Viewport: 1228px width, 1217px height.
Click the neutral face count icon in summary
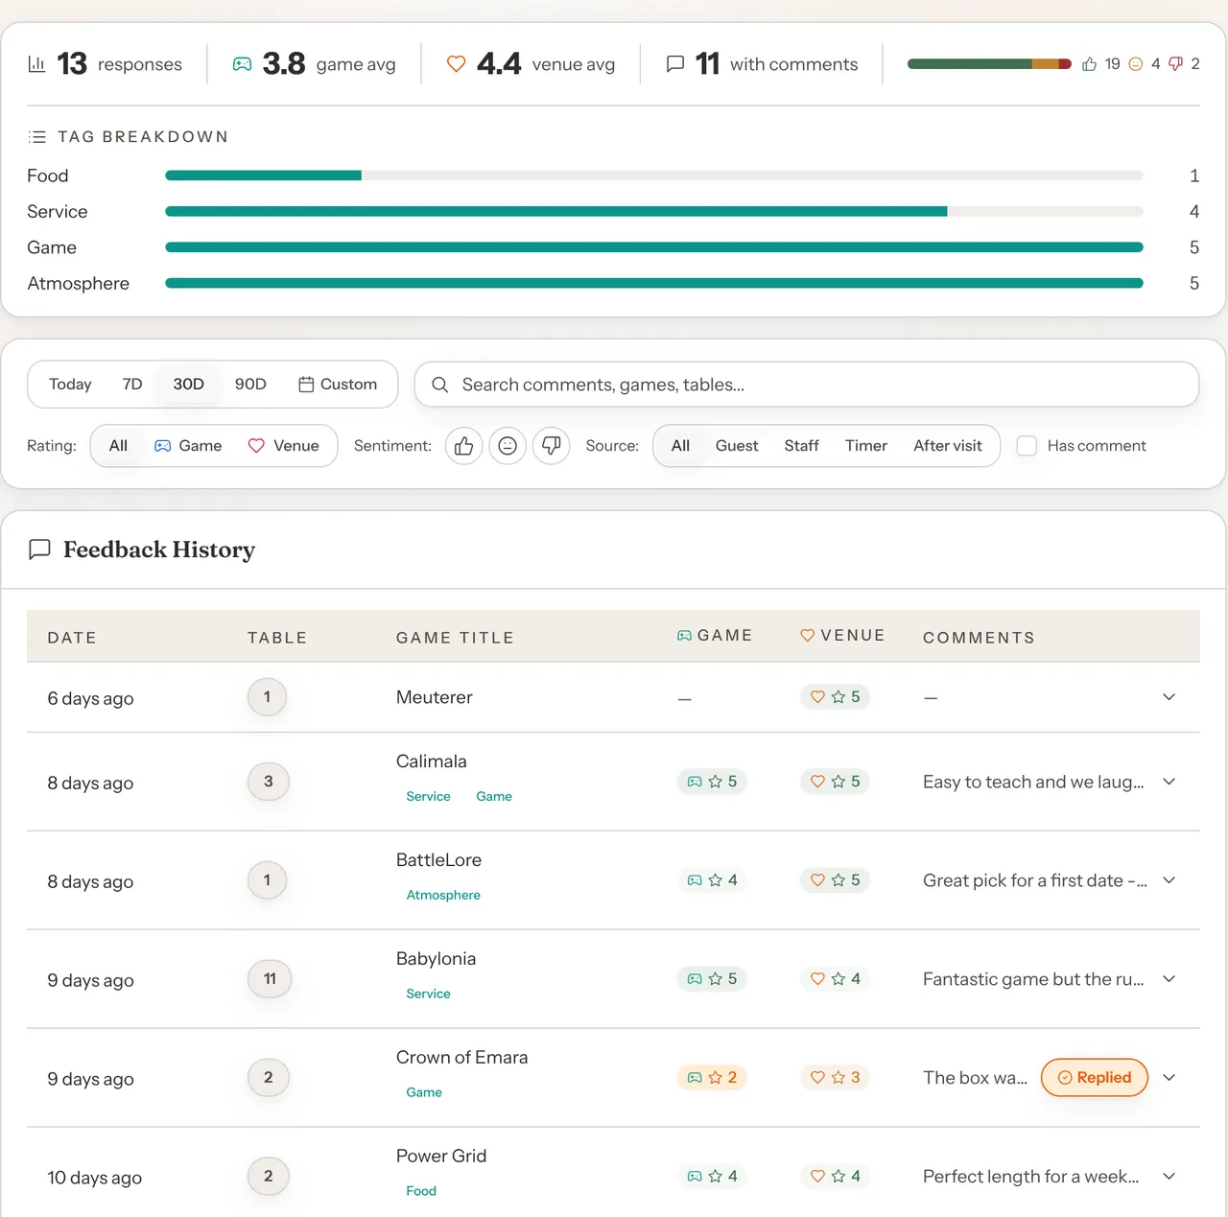(x=1136, y=64)
